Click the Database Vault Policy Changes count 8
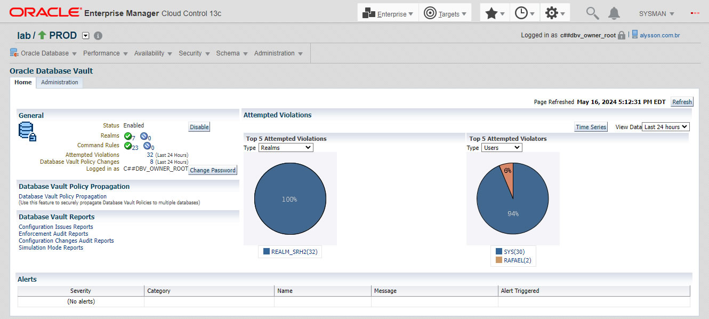The image size is (709, 319). pyautogui.click(x=151, y=162)
